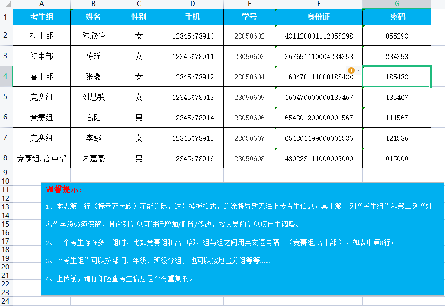The height and width of the screenshot is (306, 445).
Task: Select cell with name 李娜
Action: coord(93,138)
